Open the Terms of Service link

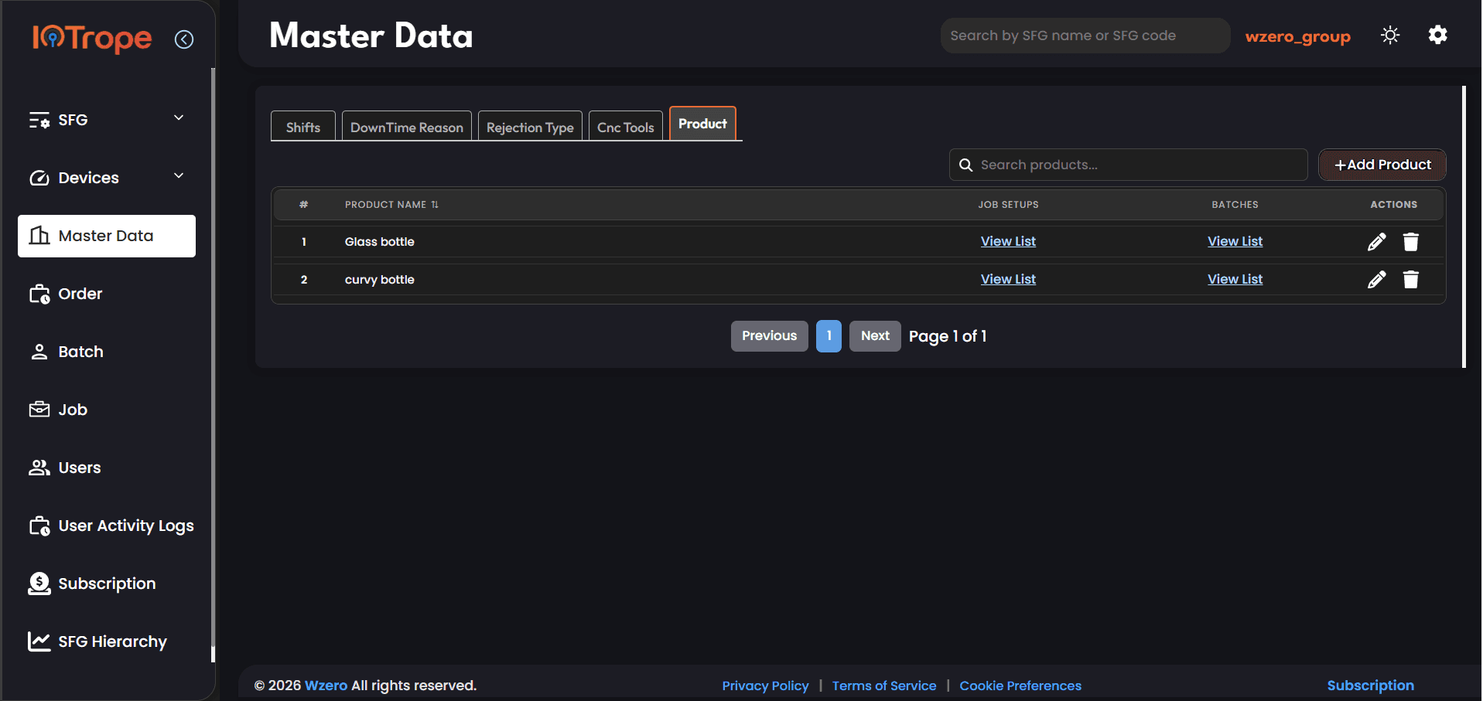click(x=884, y=686)
